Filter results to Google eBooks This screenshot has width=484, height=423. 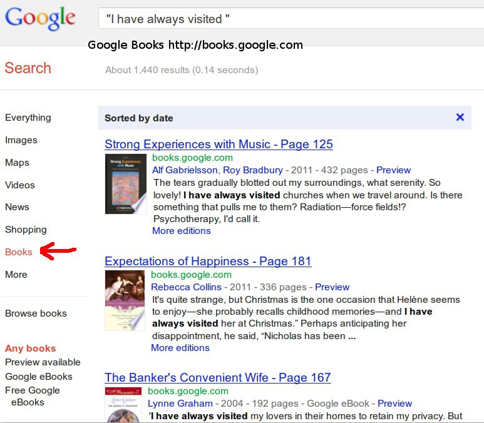(39, 377)
